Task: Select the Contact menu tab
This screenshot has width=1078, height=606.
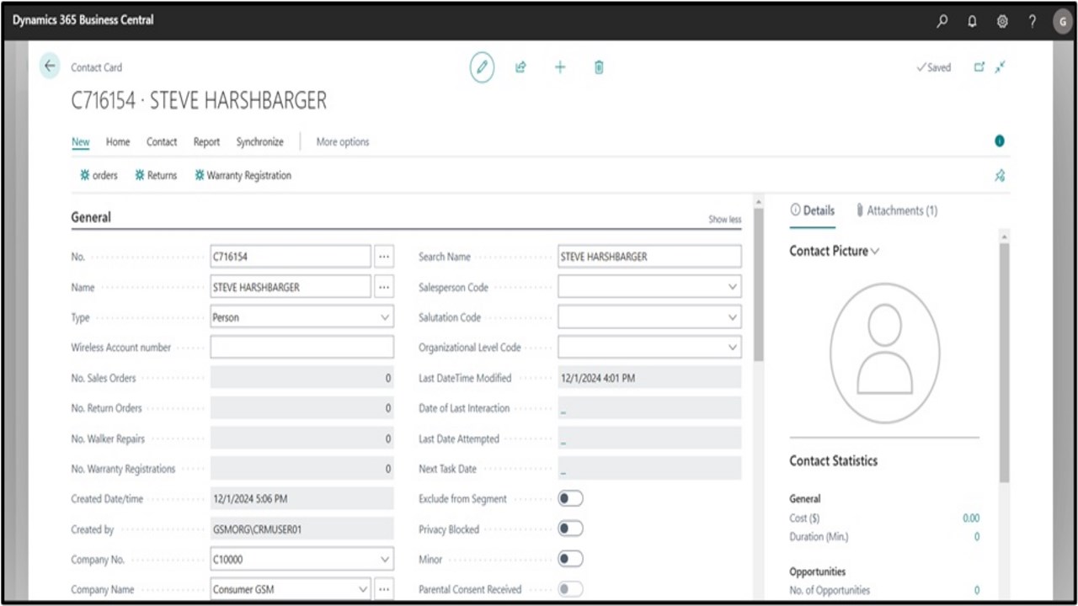Action: click(162, 142)
